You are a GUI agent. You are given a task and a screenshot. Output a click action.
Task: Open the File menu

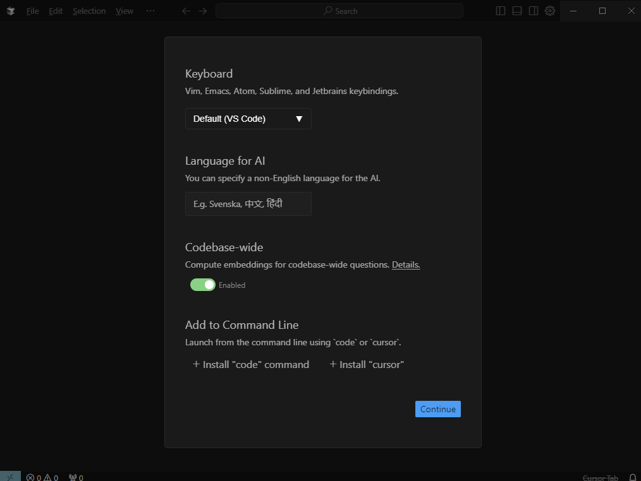(33, 11)
